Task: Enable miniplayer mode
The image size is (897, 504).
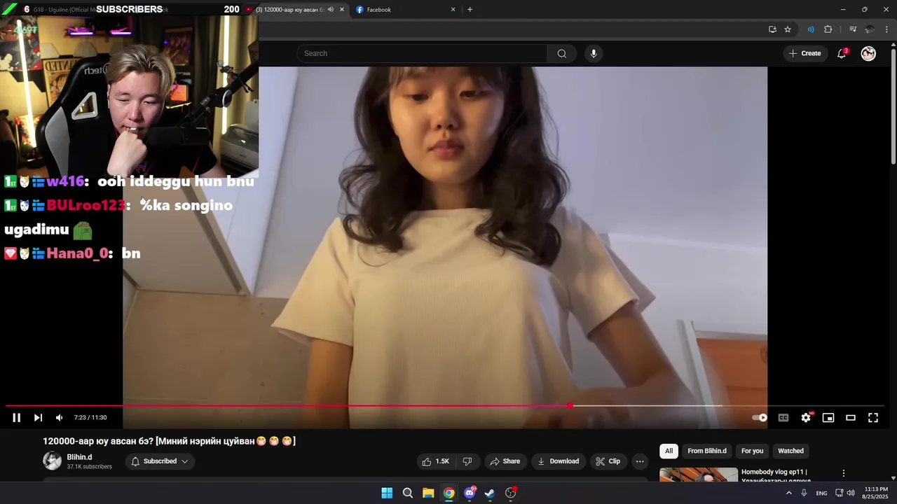Action: coord(828,418)
